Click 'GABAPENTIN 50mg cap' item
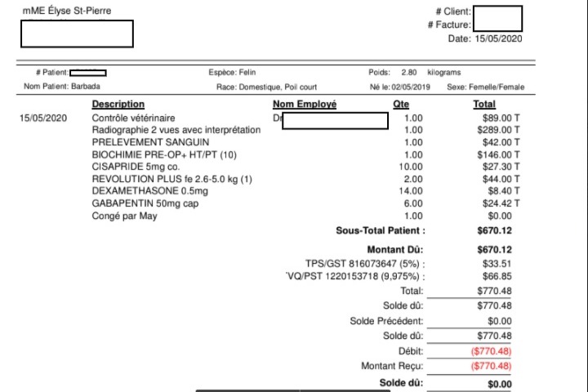This screenshot has width=588, height=392. (x=145, y=203)
